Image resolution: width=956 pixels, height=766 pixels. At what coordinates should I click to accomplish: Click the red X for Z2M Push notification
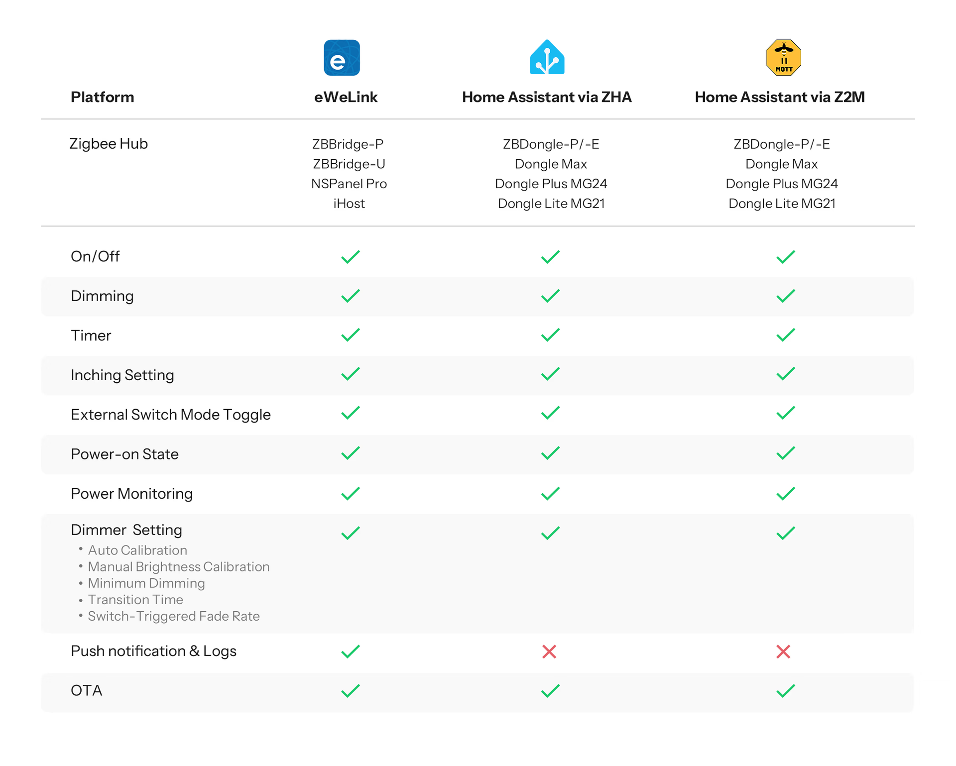pyautogui.click(x=783, y=652)
